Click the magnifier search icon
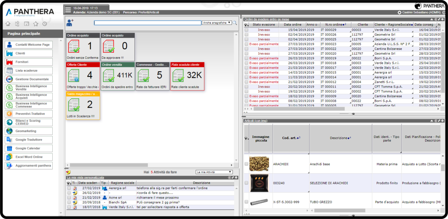Screen dimensions: 448x219 click(x=235, y=23)
